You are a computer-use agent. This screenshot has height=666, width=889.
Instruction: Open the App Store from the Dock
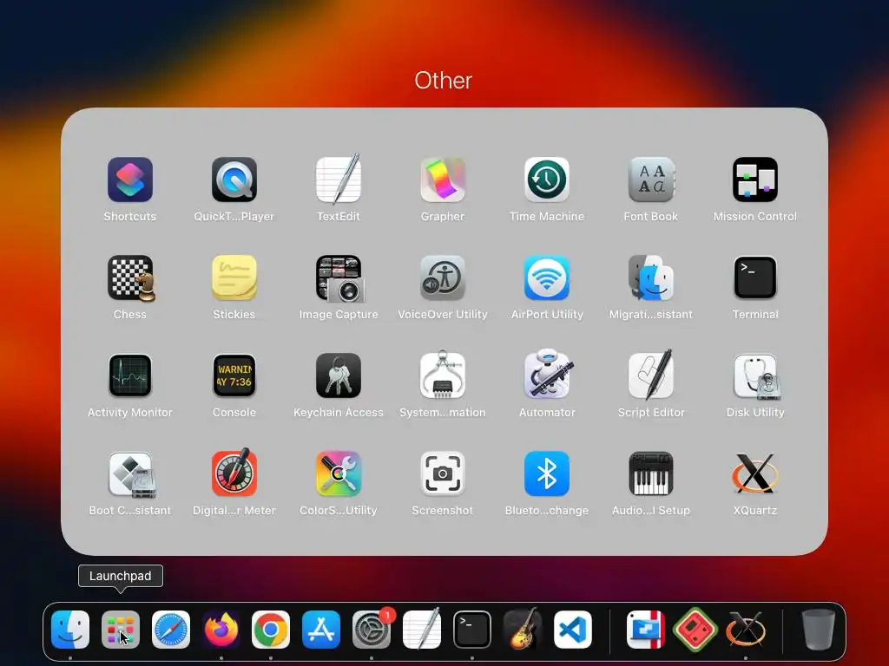321,630
